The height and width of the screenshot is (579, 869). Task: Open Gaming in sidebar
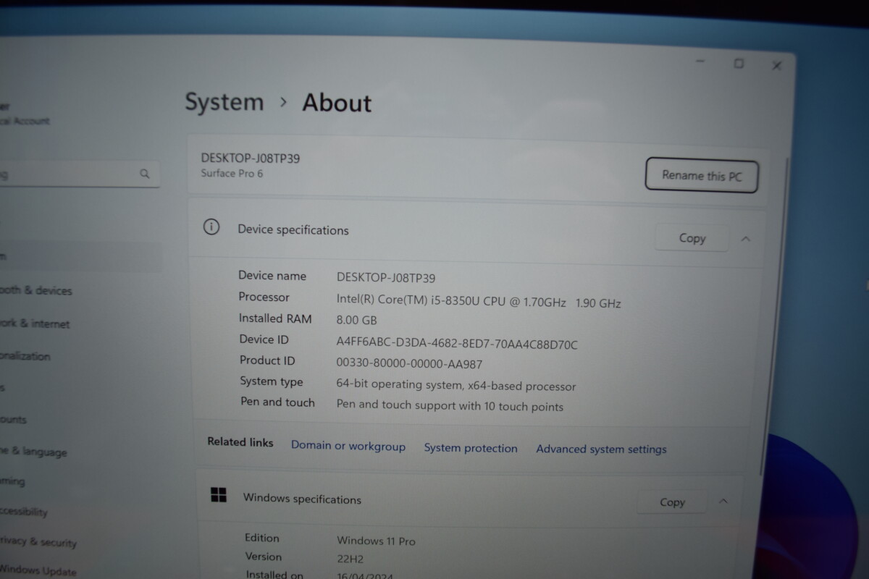click(x=12, y=481)
